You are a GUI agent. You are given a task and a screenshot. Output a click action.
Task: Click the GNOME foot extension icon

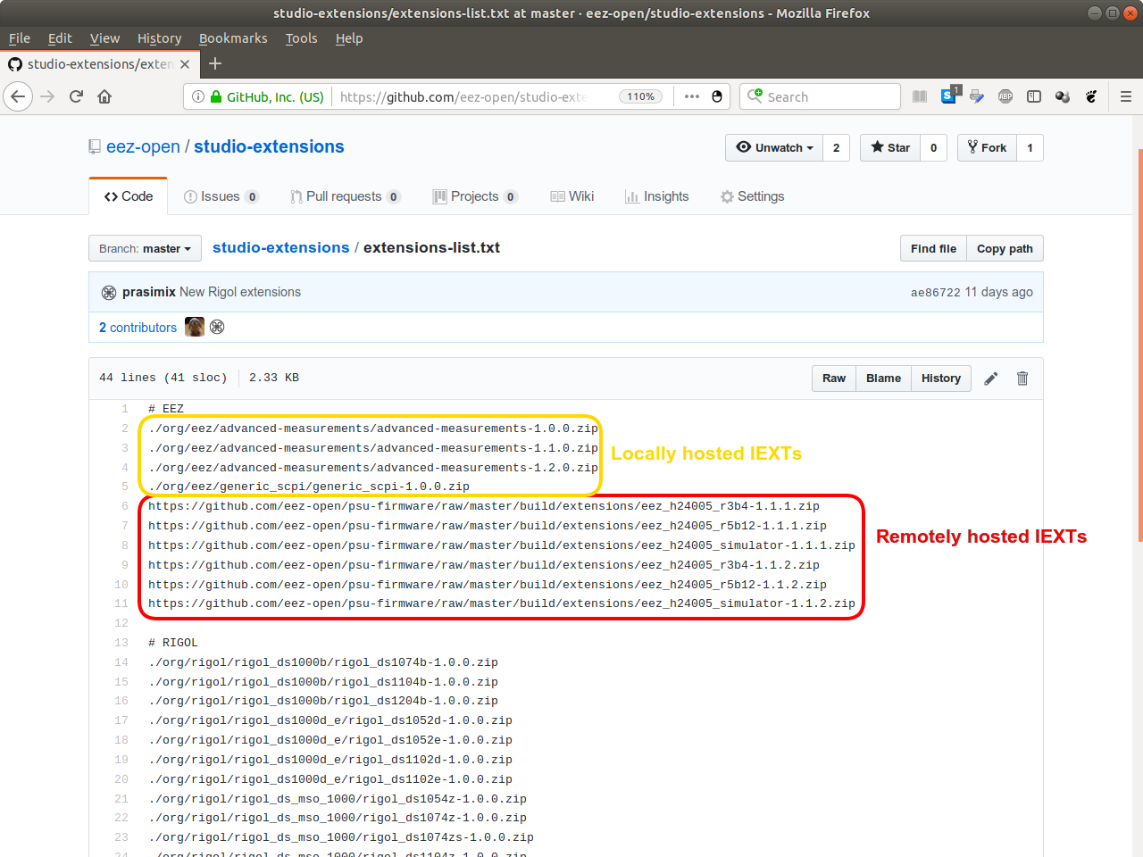pos(1091,96)
